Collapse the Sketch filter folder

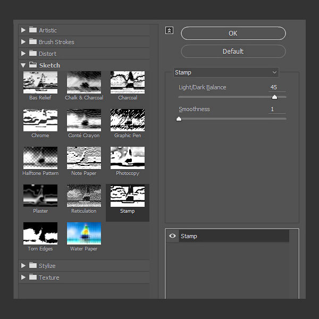click(23, 65)
